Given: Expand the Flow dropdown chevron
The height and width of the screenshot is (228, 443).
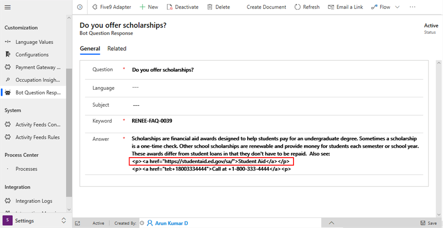Looking at the screenshot, I should point(397,7).
